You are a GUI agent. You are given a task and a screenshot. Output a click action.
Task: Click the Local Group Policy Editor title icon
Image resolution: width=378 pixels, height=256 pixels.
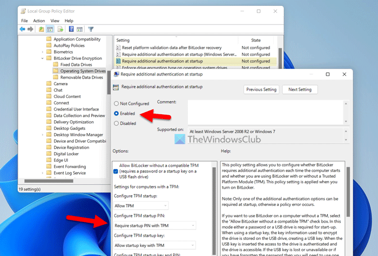coord(23,11)
